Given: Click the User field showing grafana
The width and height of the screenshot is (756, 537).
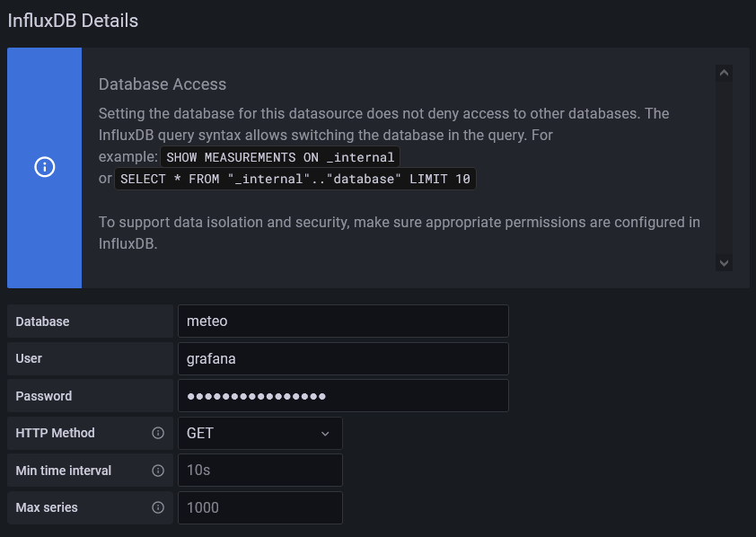Looking at the screenshot, I should tap(343, 358).
